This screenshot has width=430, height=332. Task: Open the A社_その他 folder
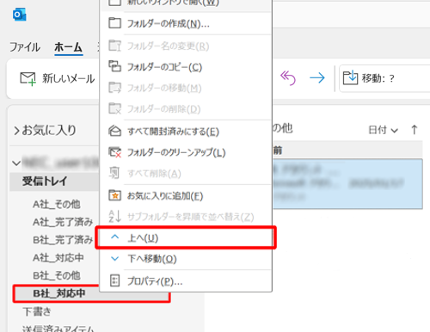pos(57,205)
